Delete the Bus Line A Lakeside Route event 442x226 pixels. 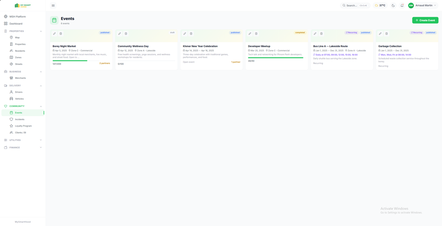pos(322,34)
